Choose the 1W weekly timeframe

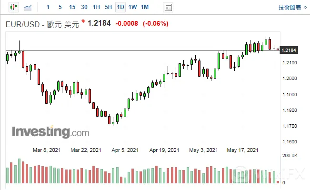point(132,7)
